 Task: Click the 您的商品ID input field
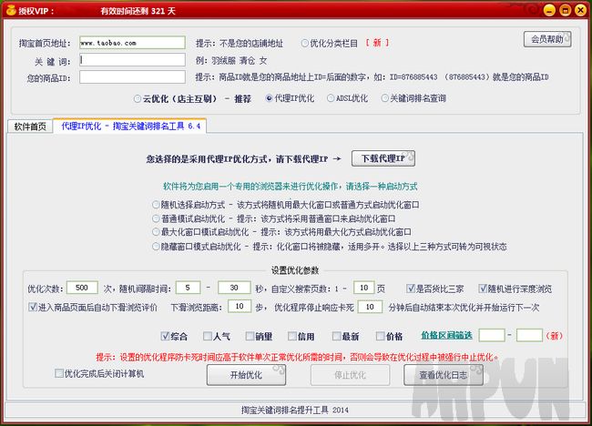coord(132,77)
